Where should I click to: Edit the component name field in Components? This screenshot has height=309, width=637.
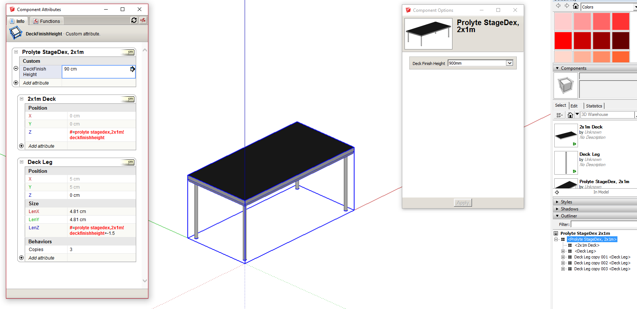[x=608, y=76]
